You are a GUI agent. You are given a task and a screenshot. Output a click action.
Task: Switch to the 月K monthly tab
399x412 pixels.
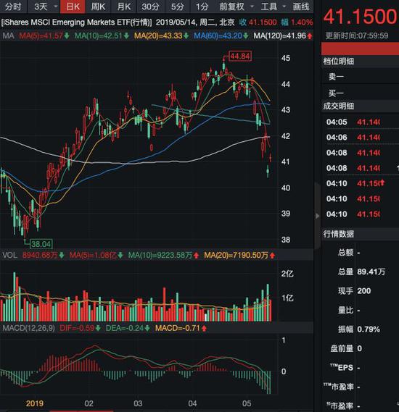tap(124, 7)
